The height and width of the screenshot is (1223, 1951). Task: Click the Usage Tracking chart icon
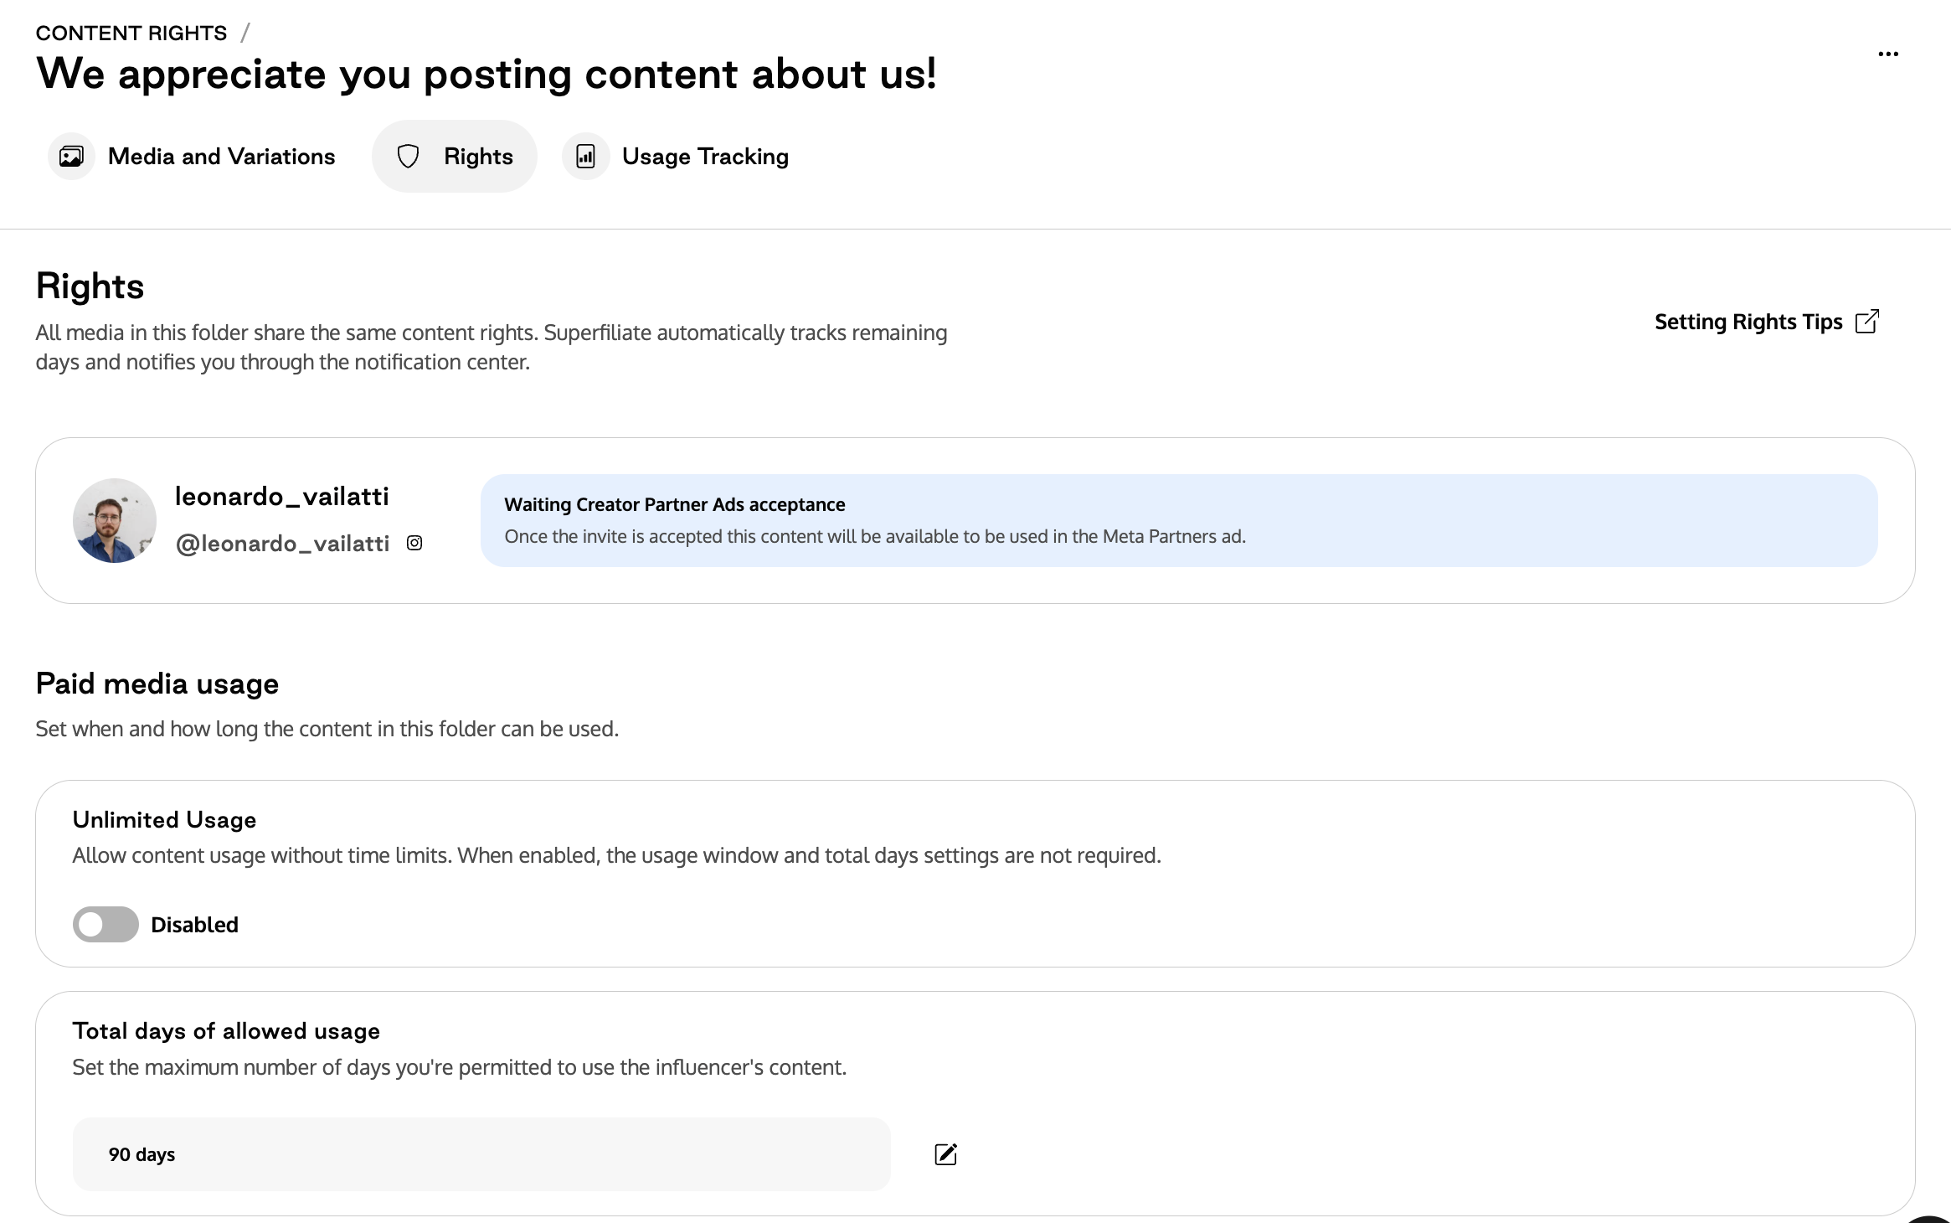[585, 157]
